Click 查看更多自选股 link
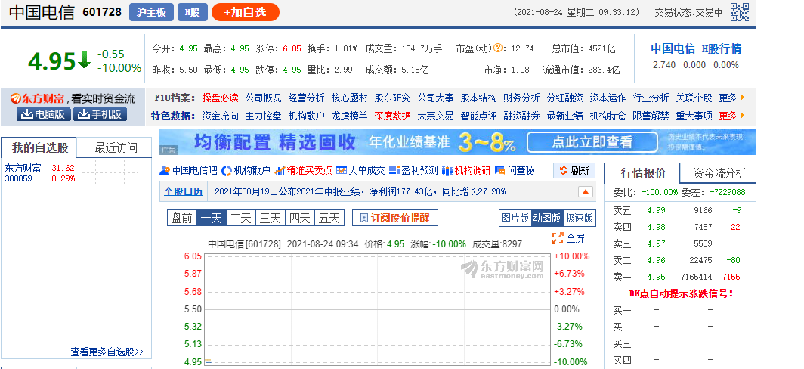The width and height of the screenshot is (804, 369). click(x=107, y=352)
